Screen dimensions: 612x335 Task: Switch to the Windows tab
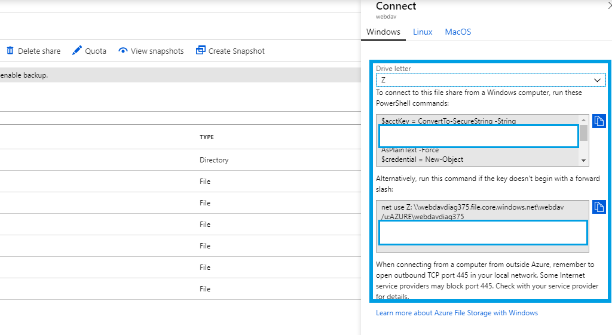coord(383,32)
